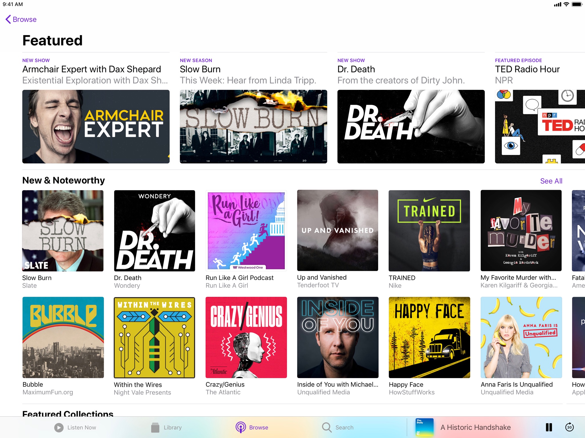Tap the HowStuffWorks publisher name
Image resolution: width=585 pixels, height=438 pixels.
tap(412, 392)
